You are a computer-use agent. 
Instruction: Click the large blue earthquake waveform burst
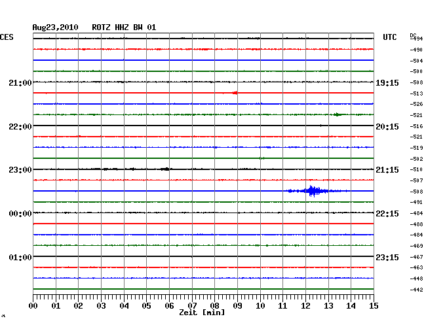coord(314,191)
